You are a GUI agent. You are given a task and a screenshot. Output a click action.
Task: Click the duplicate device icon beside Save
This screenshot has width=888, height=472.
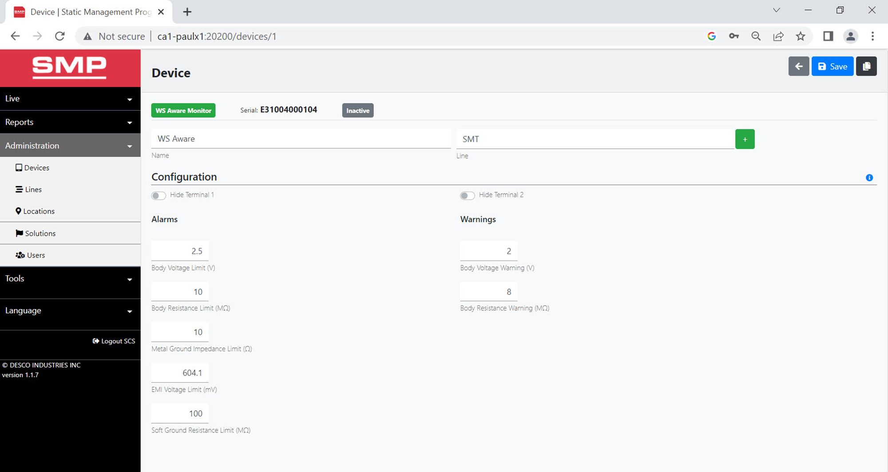(866, 66)
